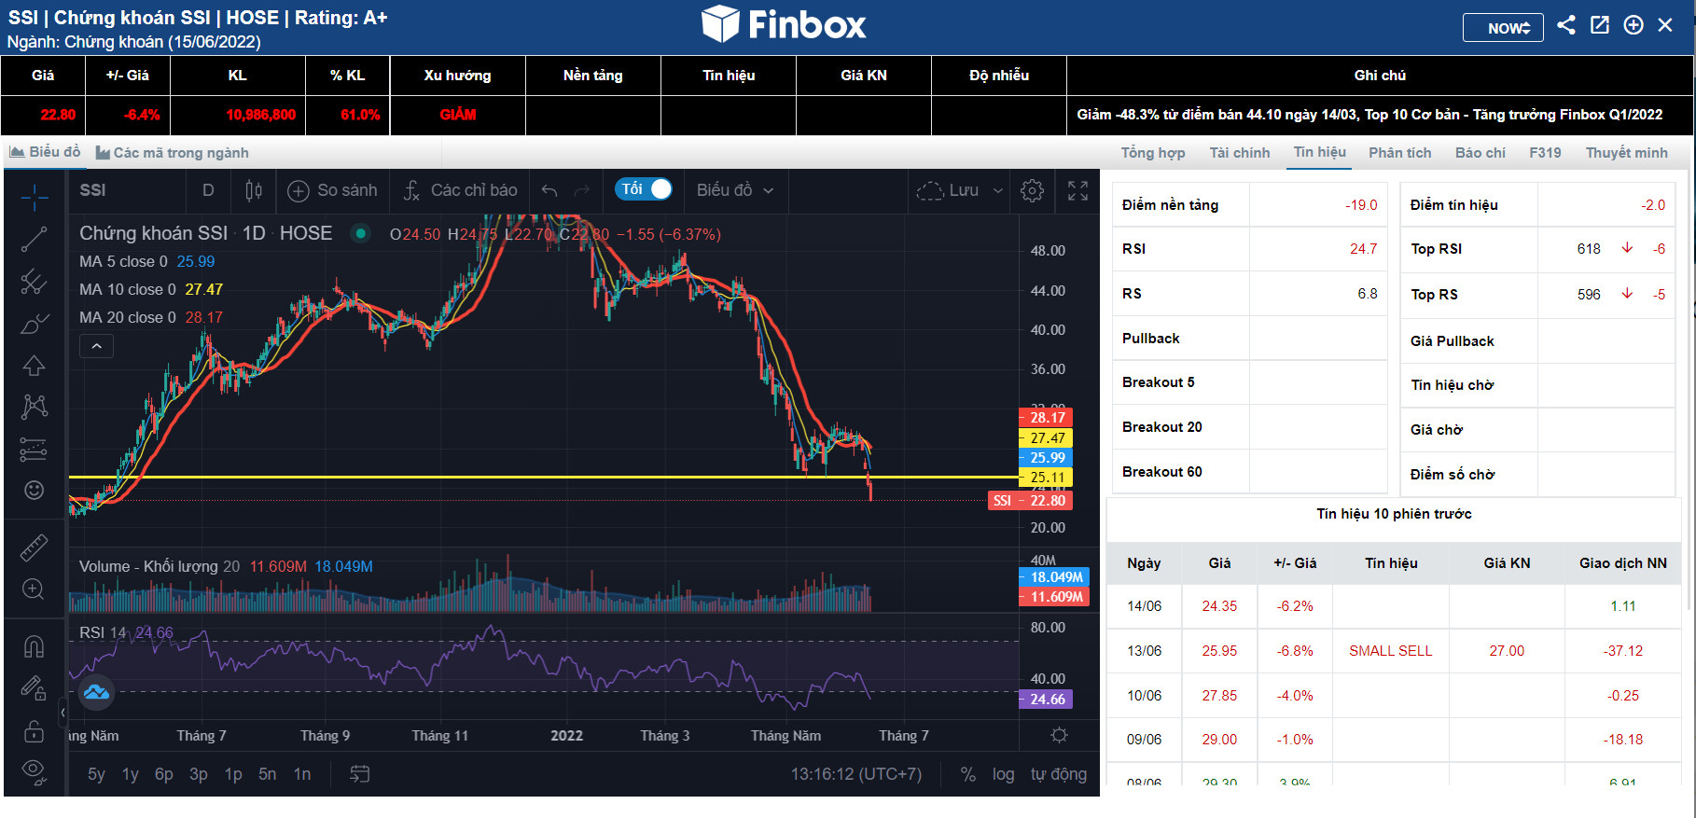This screenshot has width=1696, height=818.
Task: Collapse the indicator legend arrow
Action: pos(96,347)
